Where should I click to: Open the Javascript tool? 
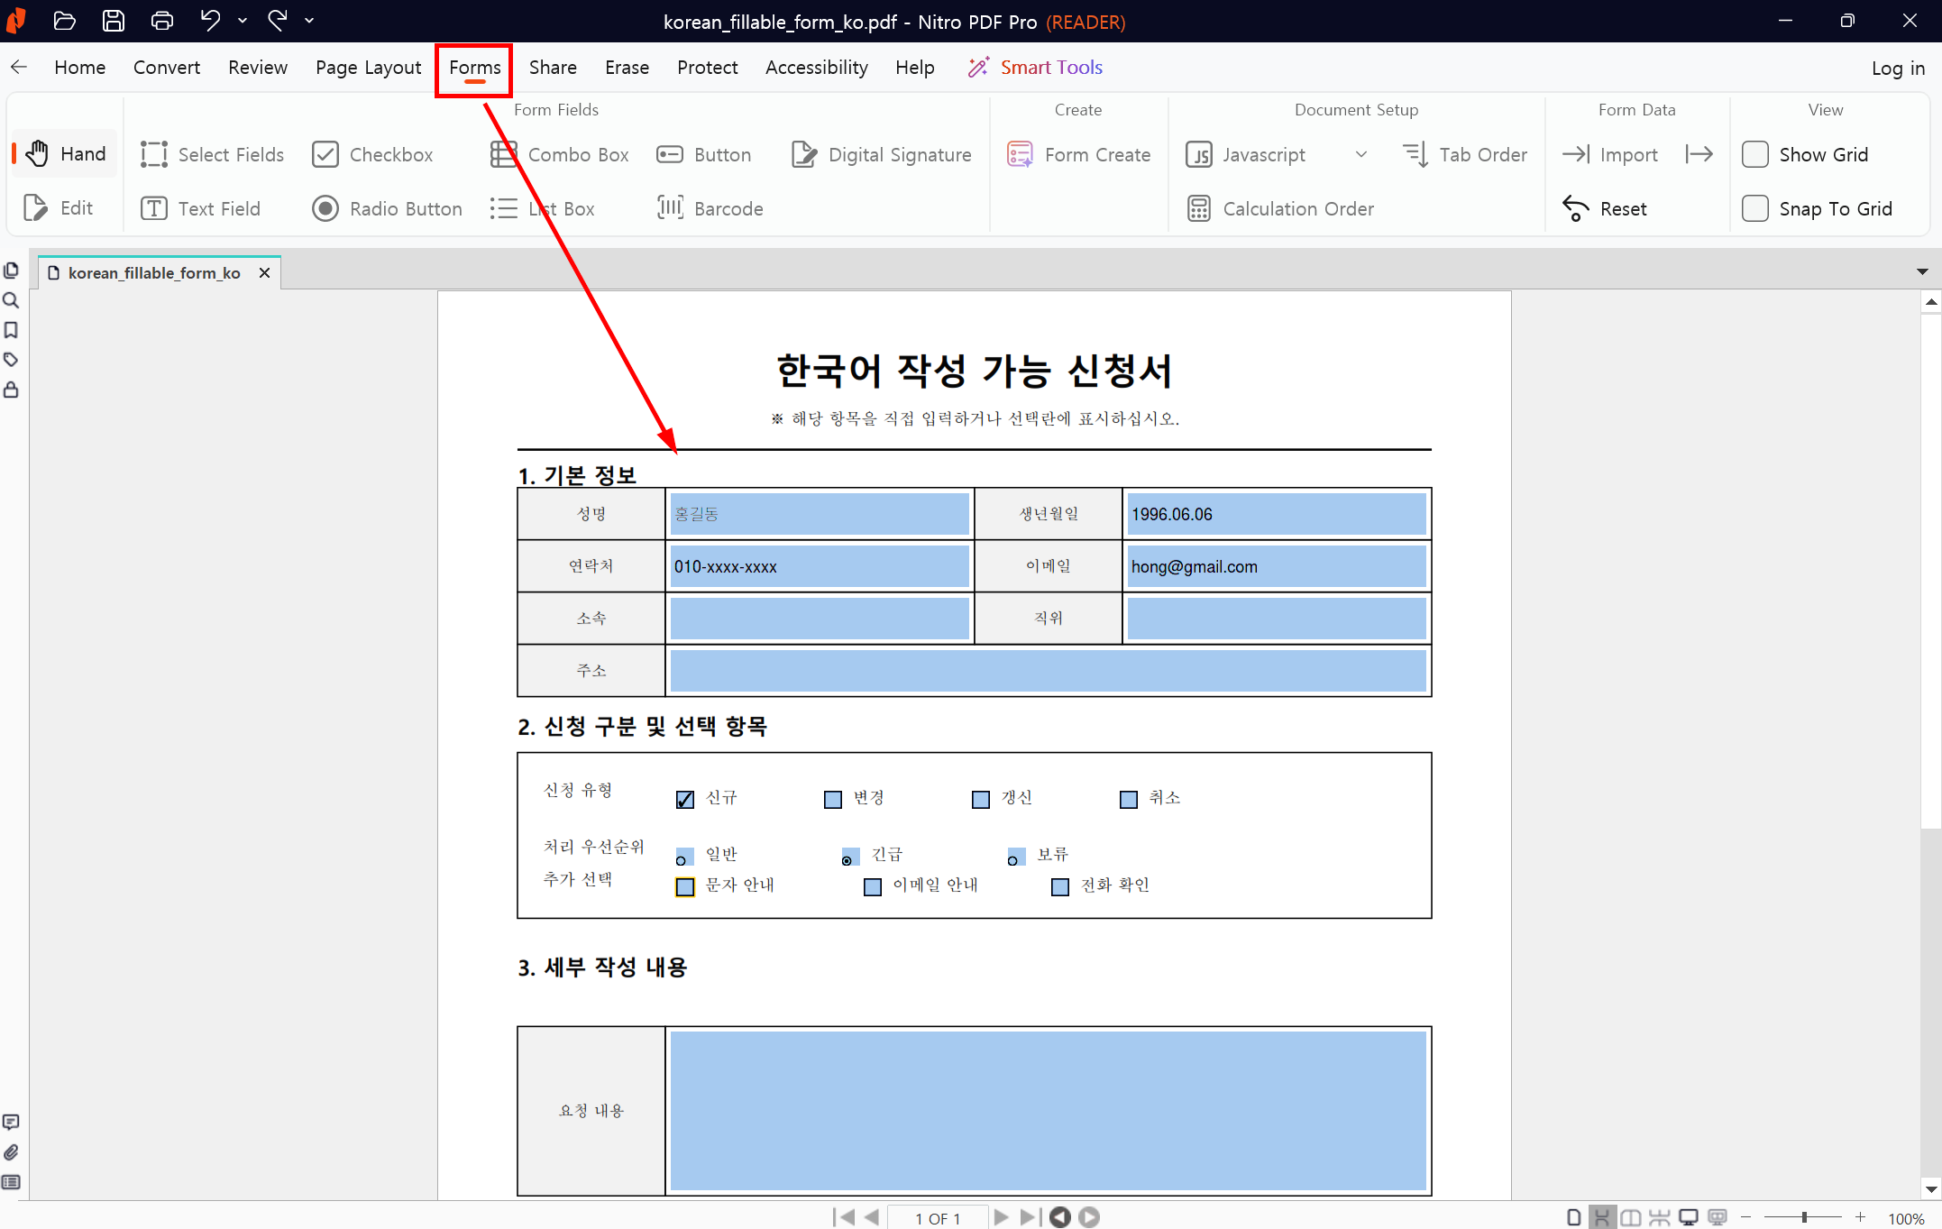click(1246, 155)
